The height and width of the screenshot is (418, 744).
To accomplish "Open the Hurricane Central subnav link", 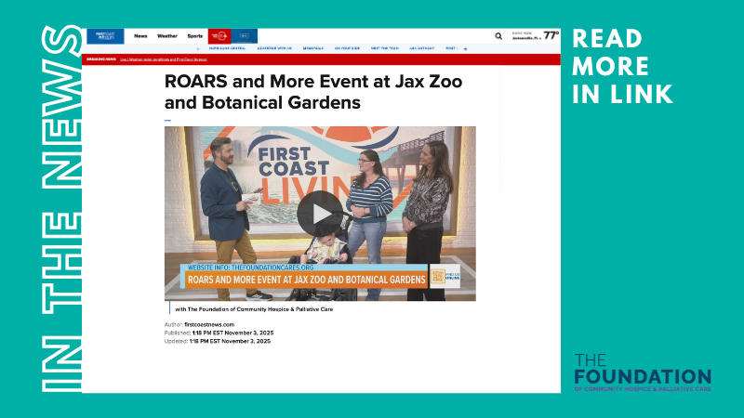I will pos(227,48).
